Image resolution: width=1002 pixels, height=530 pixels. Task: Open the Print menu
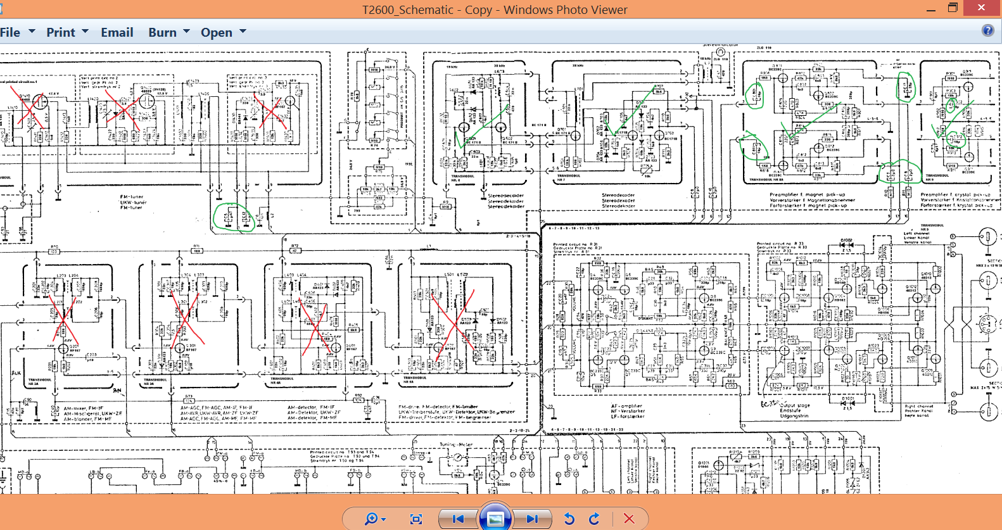point(67,32)
